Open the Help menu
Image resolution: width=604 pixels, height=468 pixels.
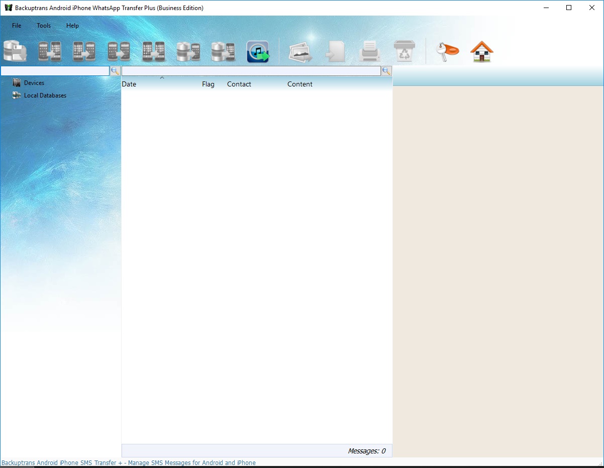(x=72, y=26)
